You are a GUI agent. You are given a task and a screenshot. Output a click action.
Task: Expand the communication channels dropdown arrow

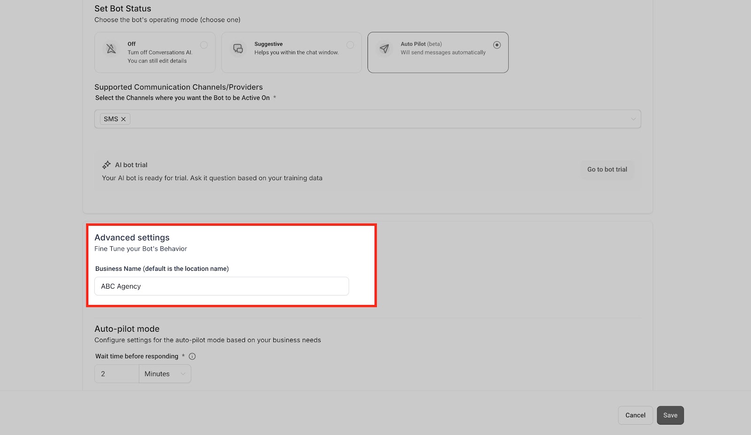633,119
